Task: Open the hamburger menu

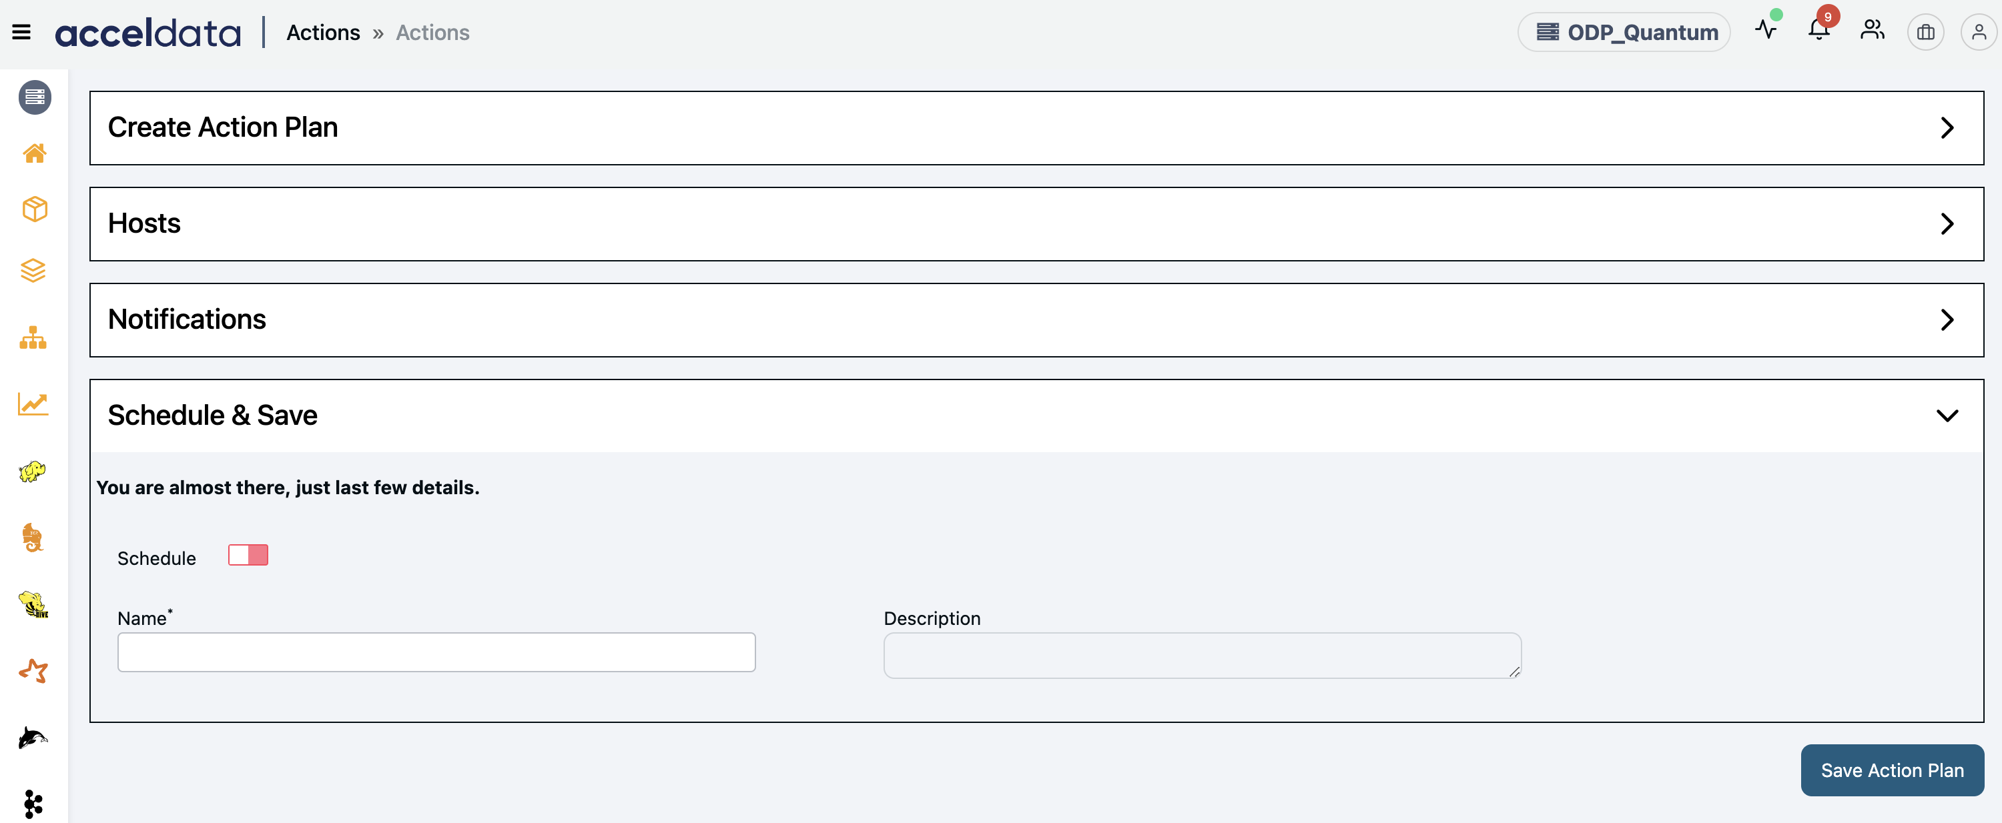Action: [x=22, y=32]
